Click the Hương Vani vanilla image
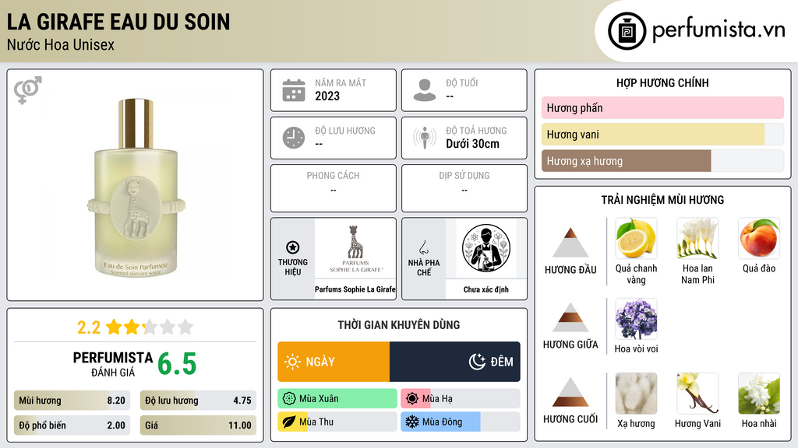Image resolution: width=798 pixels, height=448 pixels. [x=697, y=394]
